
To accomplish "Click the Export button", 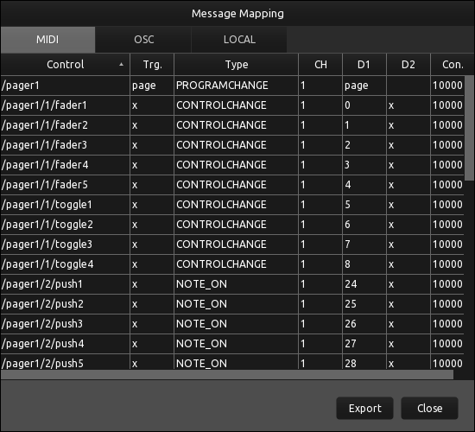I will click(364, 408).
